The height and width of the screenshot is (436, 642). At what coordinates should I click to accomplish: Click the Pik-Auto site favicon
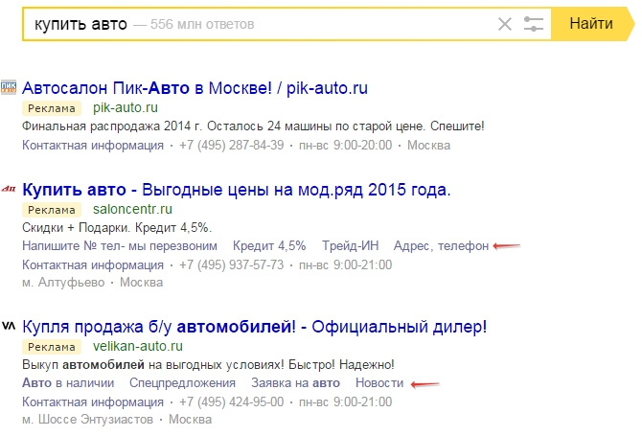[9, 88]
